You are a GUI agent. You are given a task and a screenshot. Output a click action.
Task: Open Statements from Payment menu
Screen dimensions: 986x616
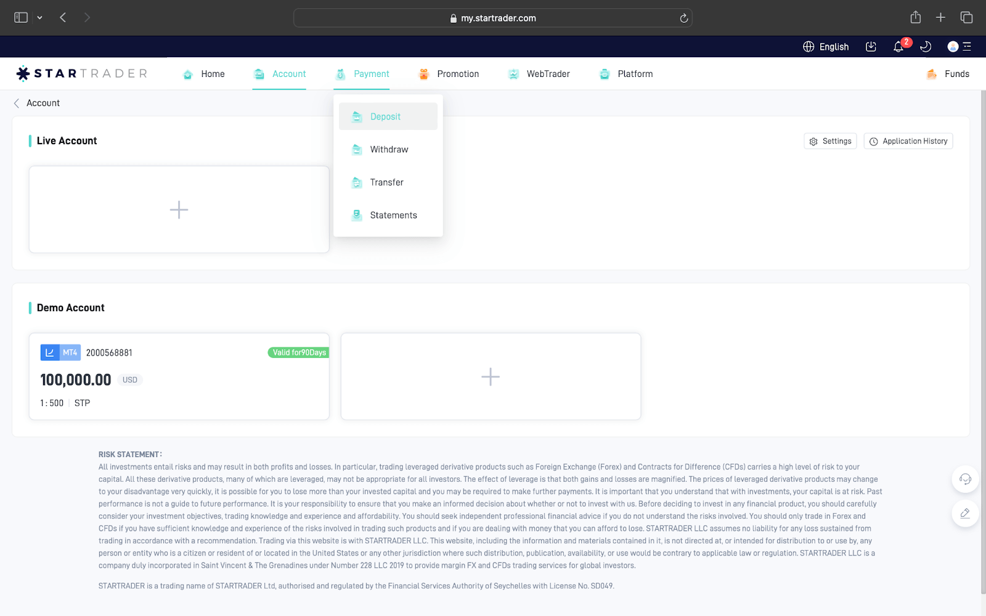(x=393, y=215)
